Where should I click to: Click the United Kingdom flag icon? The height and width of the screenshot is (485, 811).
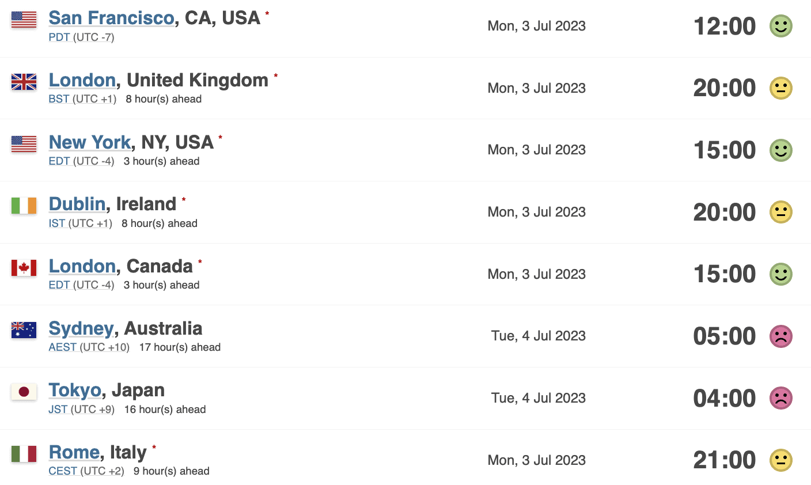tap(24, 82)
